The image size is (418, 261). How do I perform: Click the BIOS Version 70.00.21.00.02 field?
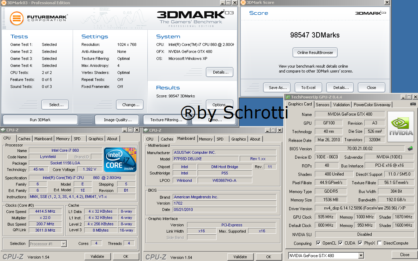(360, 149)
